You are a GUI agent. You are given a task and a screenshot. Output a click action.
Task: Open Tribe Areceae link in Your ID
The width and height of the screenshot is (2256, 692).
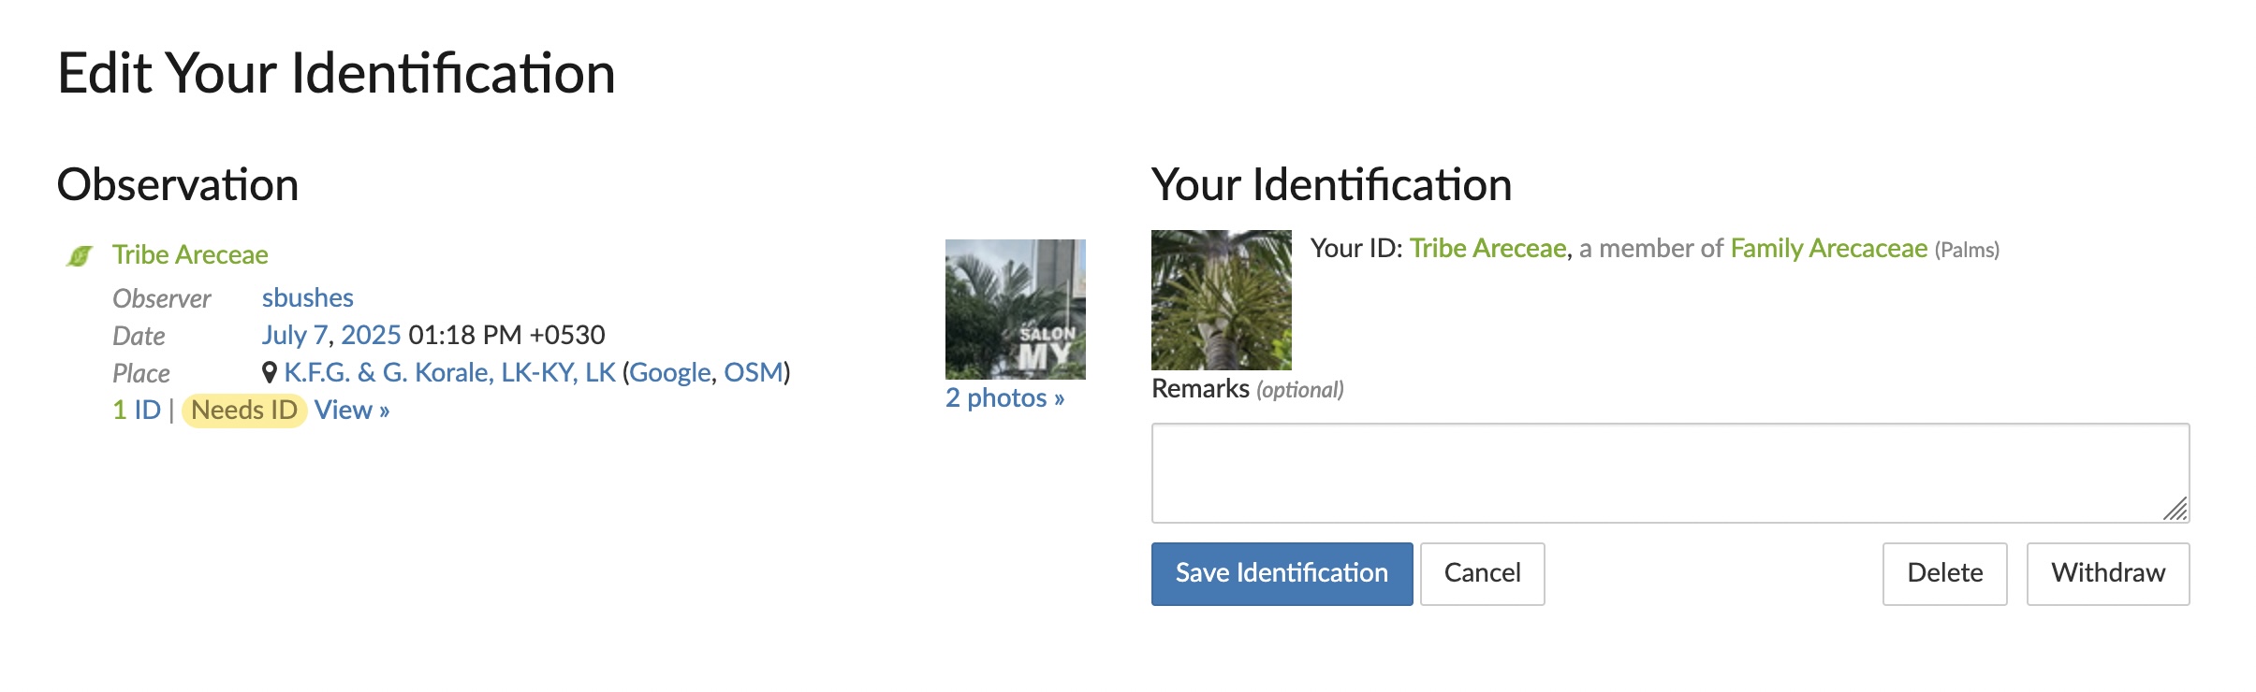(x=1488, y=248)
